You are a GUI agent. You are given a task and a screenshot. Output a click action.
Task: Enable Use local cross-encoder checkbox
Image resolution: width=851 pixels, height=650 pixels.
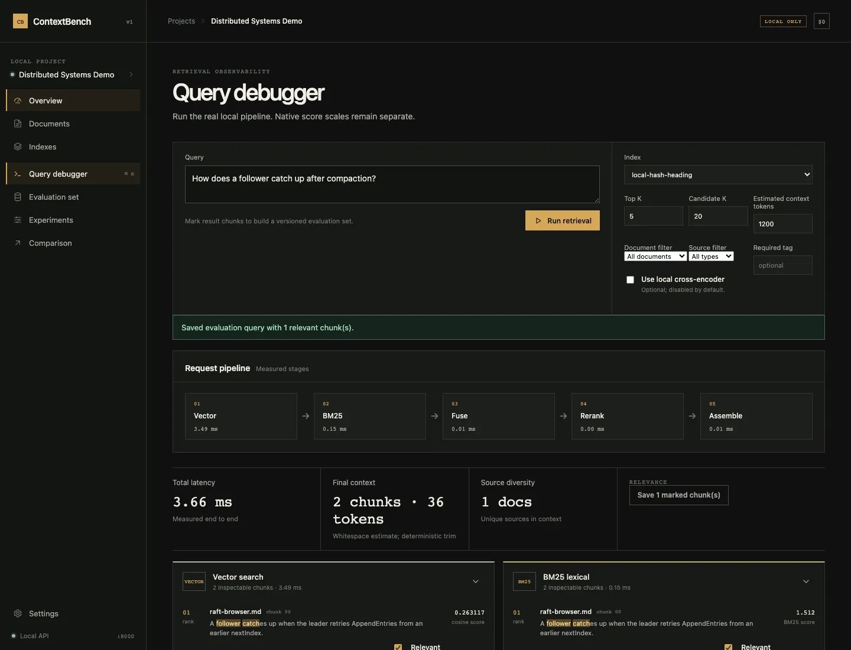tap(630, 279)
